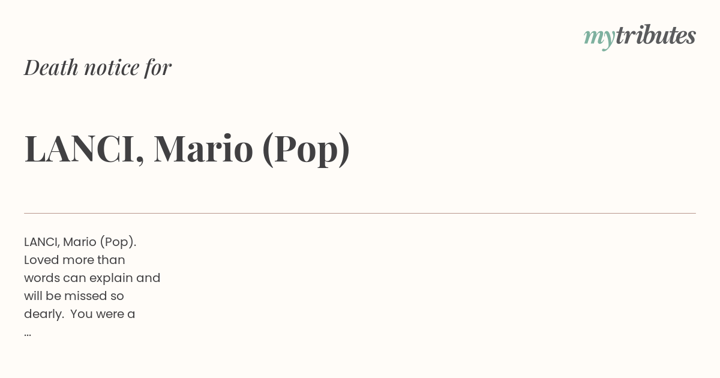Click the horizontal divider line
Image resolution: width=720 pixels, height=378 pixels.
click(x=360, y=213)
